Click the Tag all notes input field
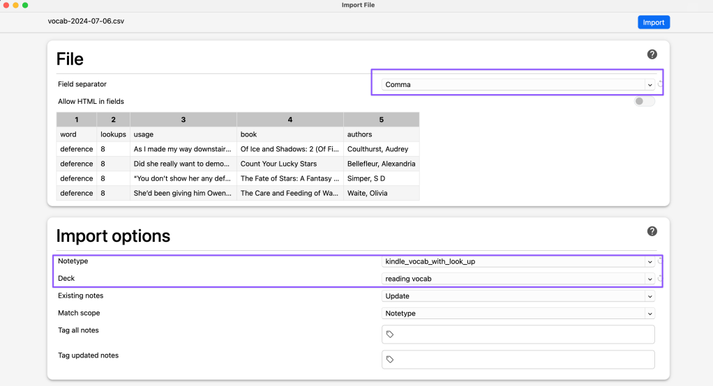 point(523,334)
